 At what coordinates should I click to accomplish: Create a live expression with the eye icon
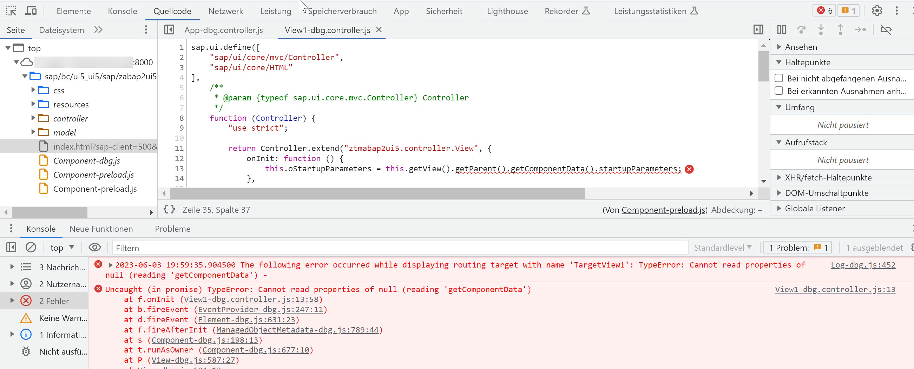(94, 247)
